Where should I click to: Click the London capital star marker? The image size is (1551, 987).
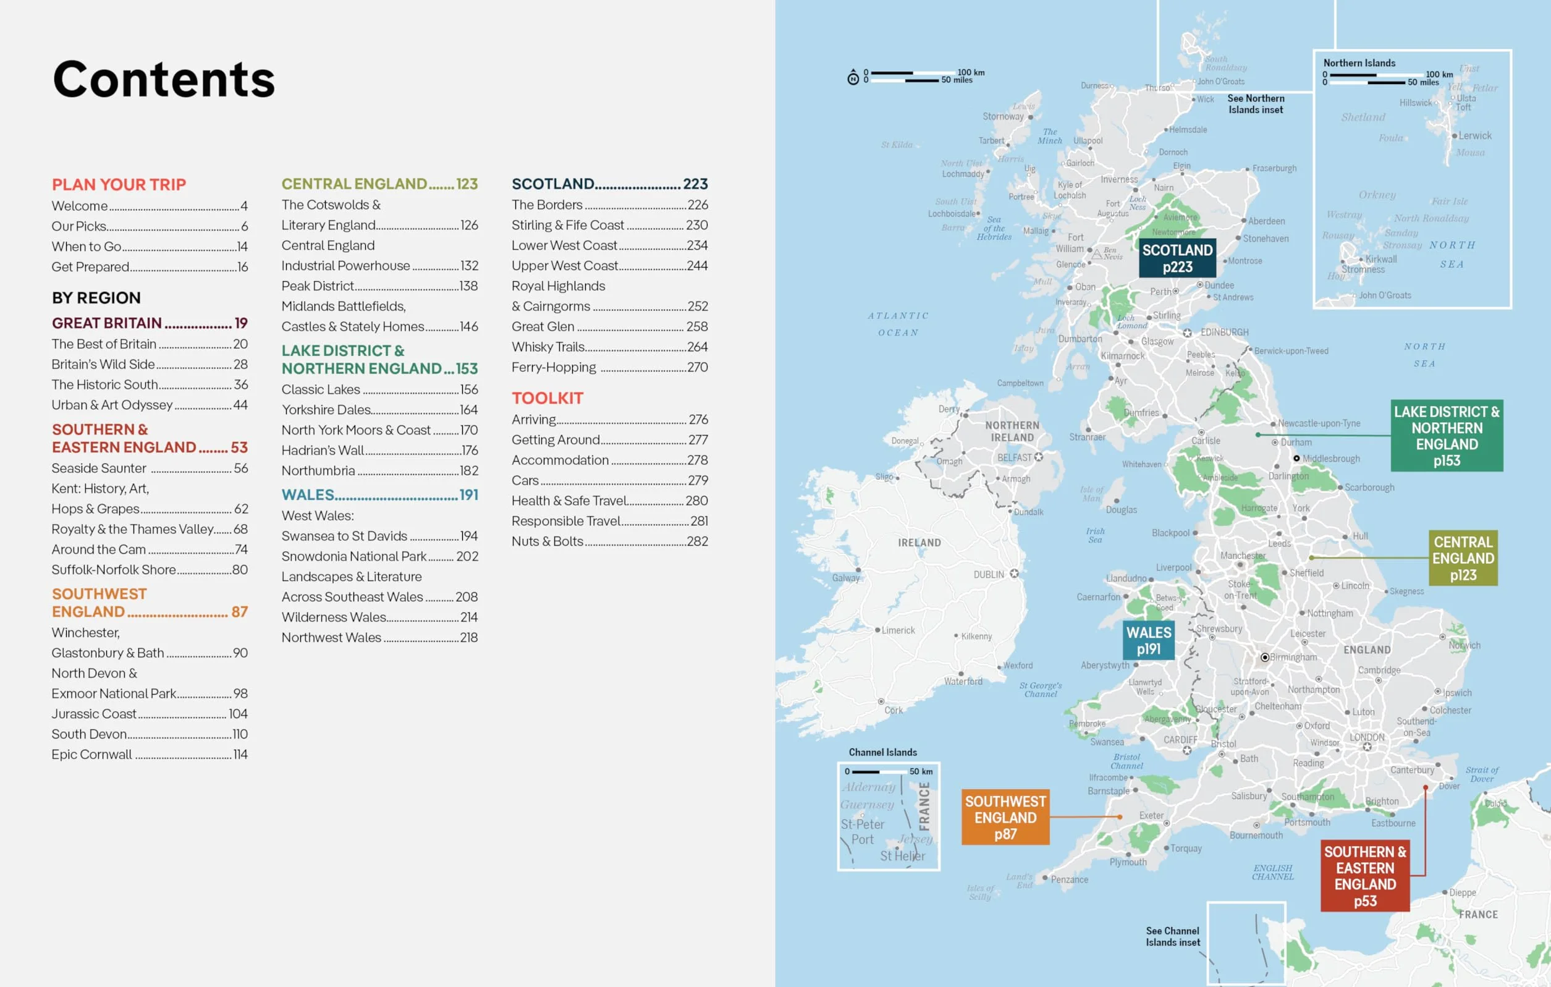(1367, 747)
